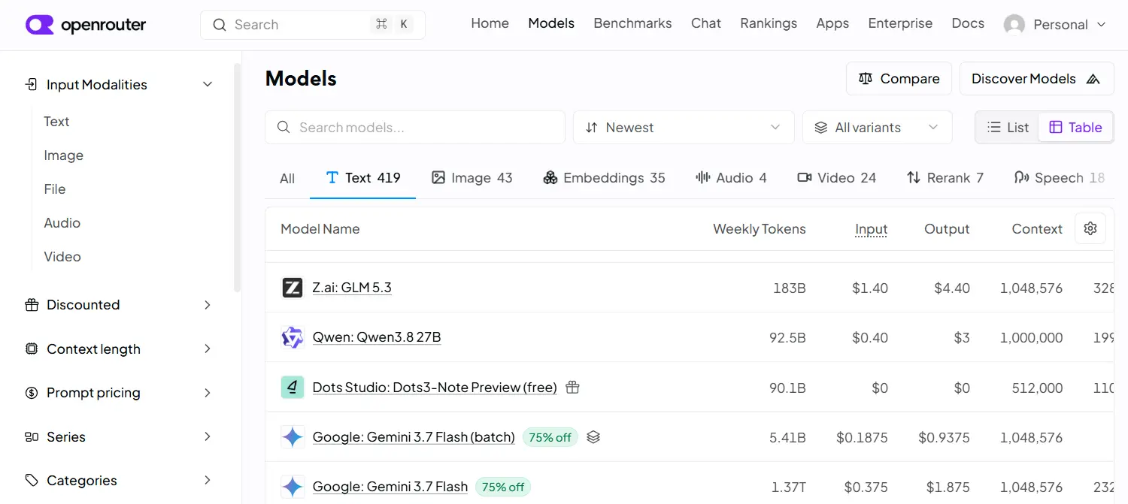Select the Video 24 tab
The height and width of the screenshot is (504, 1128).
[x=836, y=178]
